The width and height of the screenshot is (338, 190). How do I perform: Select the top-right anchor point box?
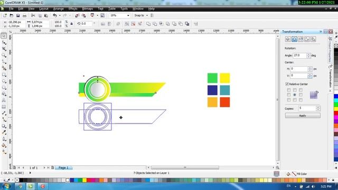pos(301,90)
